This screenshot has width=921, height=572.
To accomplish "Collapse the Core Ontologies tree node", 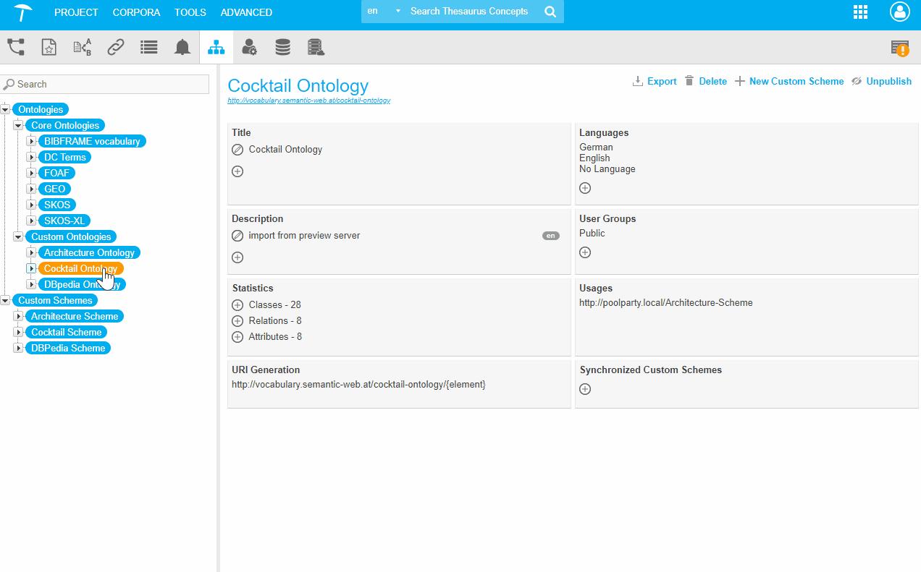I will pyautogui.click(x=18, y=126).
